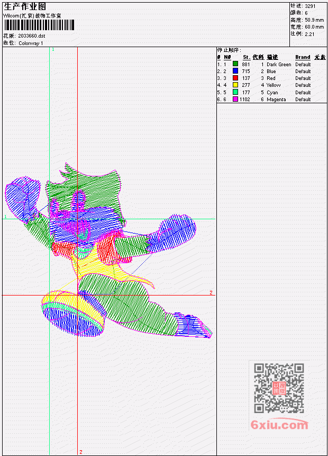Click stitch count 177 in Cyan row

(x=246, y=93)
